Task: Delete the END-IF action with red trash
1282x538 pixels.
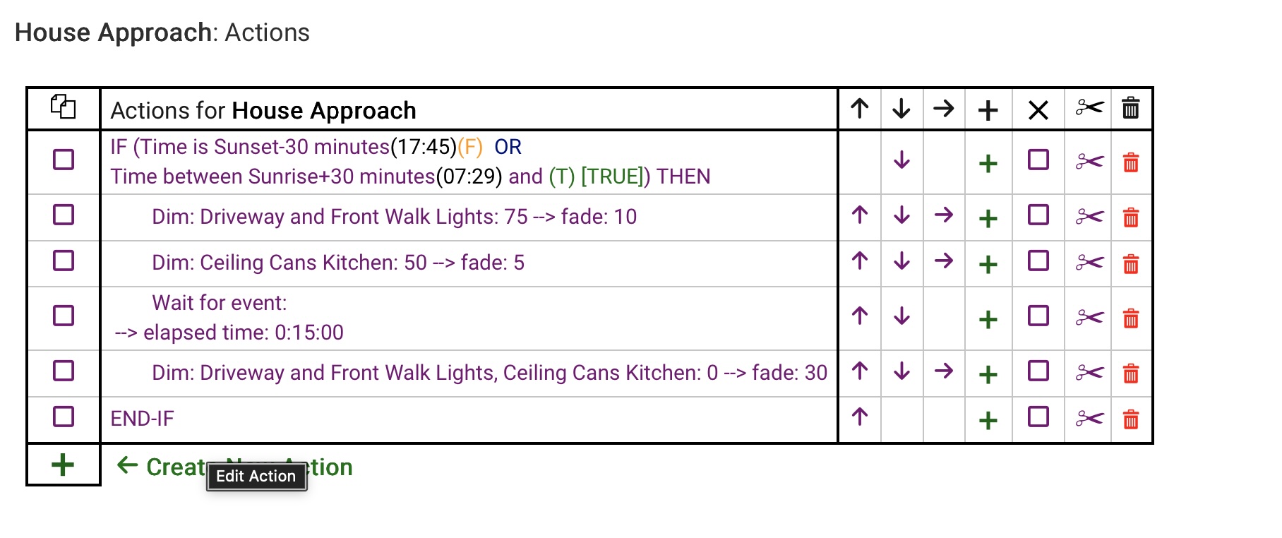Action: coord(1131,419)
